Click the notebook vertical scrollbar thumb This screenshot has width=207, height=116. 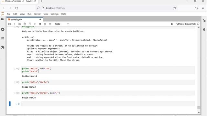199,107
